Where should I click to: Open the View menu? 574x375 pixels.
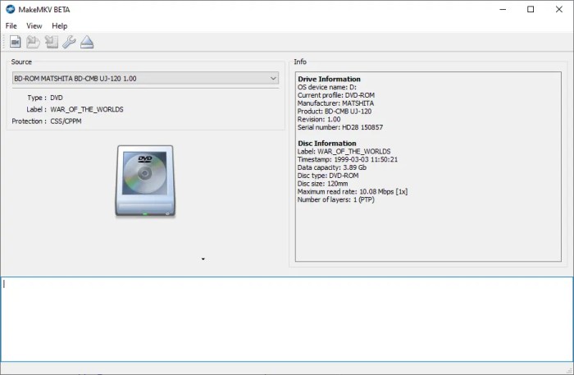point(34,26)
